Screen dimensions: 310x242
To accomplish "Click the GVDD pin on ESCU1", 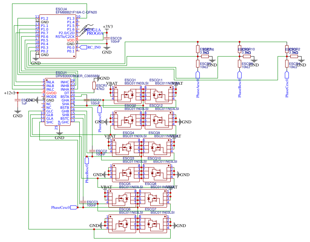I will 51,93.
